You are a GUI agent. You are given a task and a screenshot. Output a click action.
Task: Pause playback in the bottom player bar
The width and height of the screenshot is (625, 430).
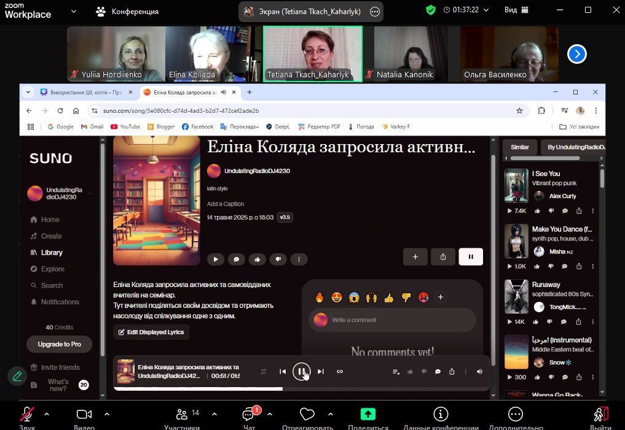click(301, 372)
